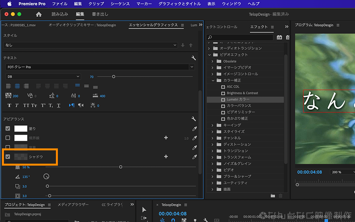Align text right icon
This screenshot has height=222, width=355.
26,86
